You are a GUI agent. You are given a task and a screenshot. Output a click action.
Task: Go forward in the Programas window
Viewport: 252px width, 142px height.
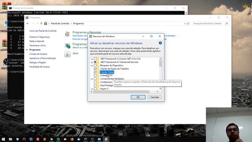[33, 24]
